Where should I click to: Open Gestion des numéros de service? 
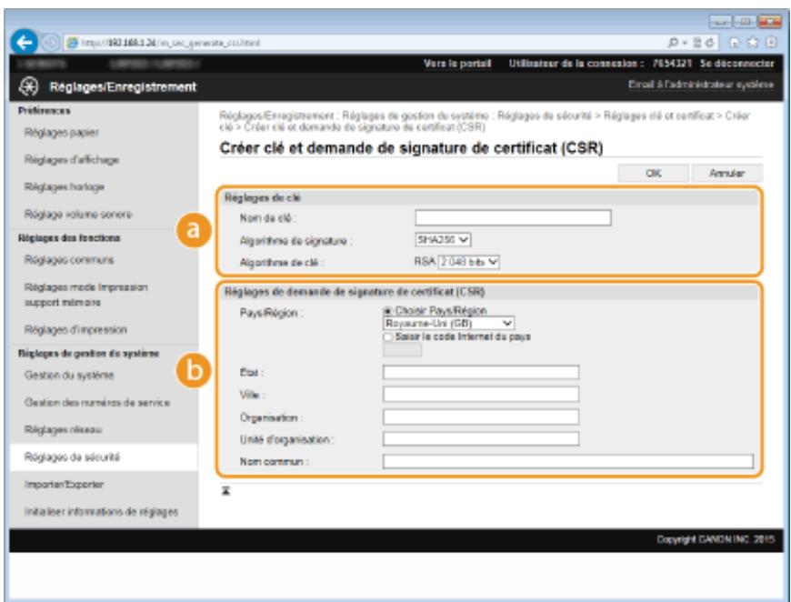[97, 402]
